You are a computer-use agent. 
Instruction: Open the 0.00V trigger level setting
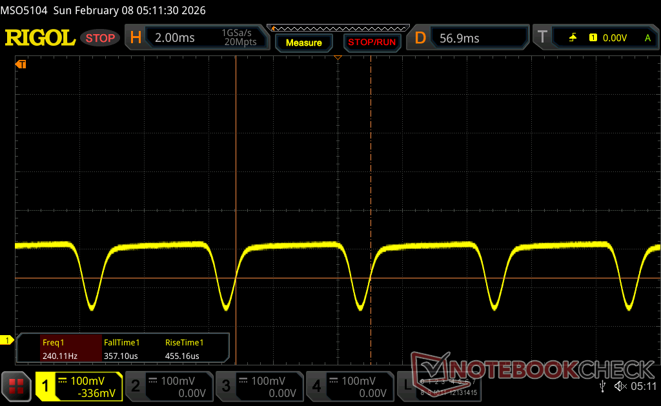click(614, 38)
